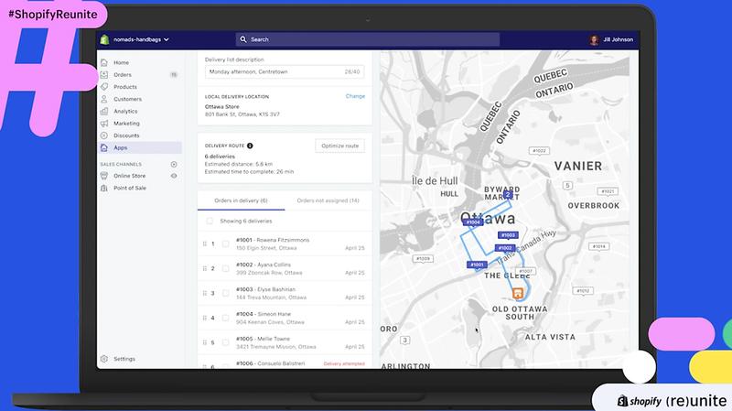Check the box for order #1005

225,343
